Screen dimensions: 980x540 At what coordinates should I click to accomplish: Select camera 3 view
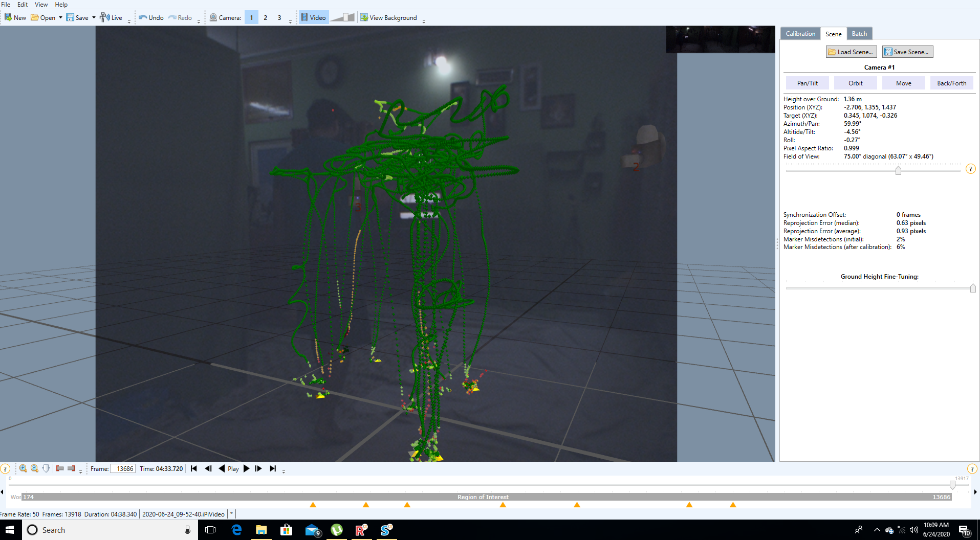279,17
